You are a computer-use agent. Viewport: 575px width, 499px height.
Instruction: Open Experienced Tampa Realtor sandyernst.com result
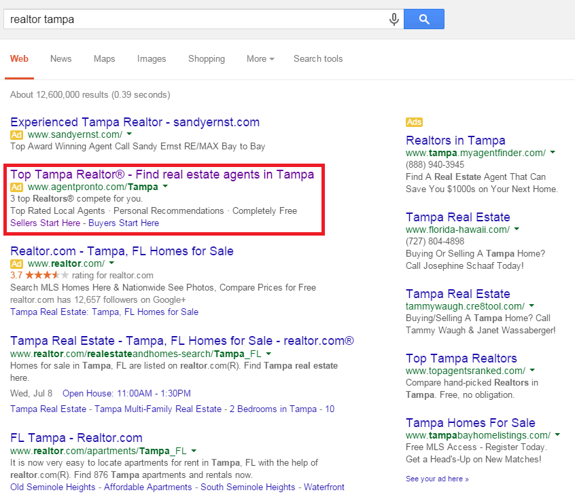point(135,122)
